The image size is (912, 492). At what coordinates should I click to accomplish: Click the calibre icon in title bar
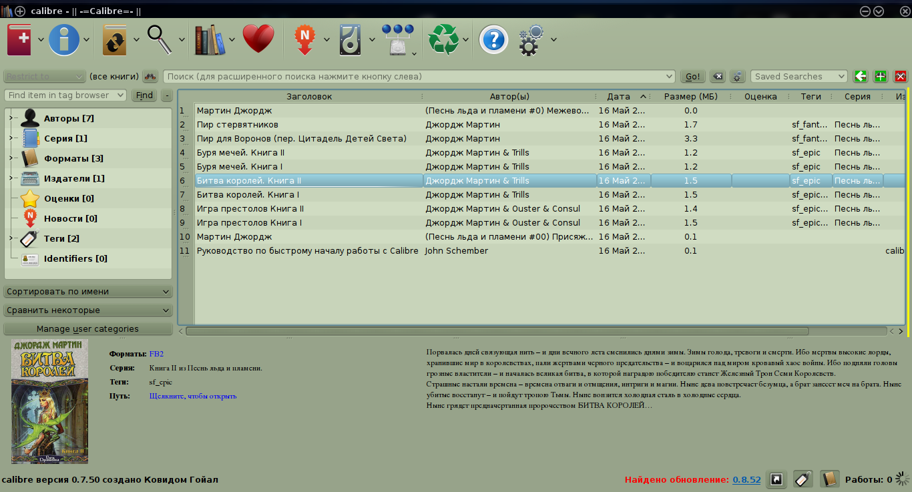pyautogui.click(x=7, y=11)
